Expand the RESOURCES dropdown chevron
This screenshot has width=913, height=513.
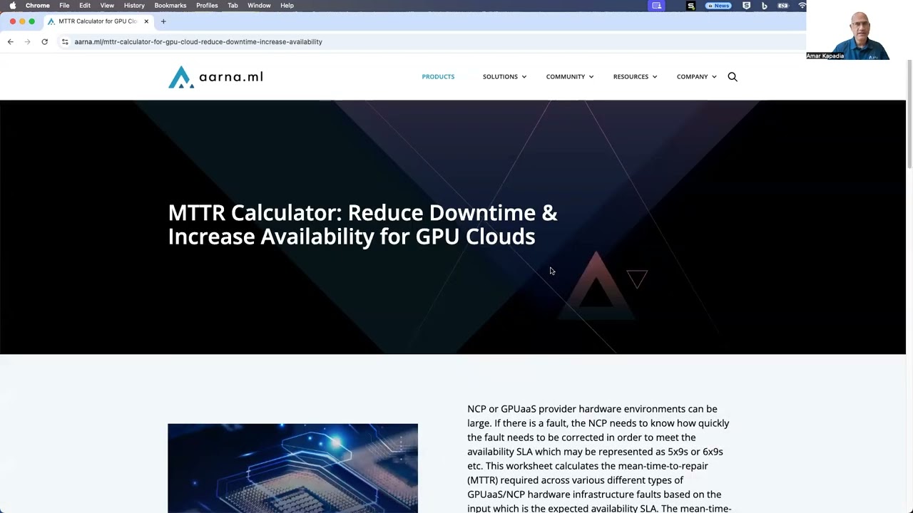[x=655, y=77]
